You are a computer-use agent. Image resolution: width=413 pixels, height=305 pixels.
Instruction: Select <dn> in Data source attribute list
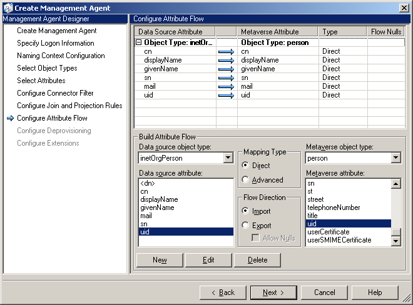coord(186,183)
